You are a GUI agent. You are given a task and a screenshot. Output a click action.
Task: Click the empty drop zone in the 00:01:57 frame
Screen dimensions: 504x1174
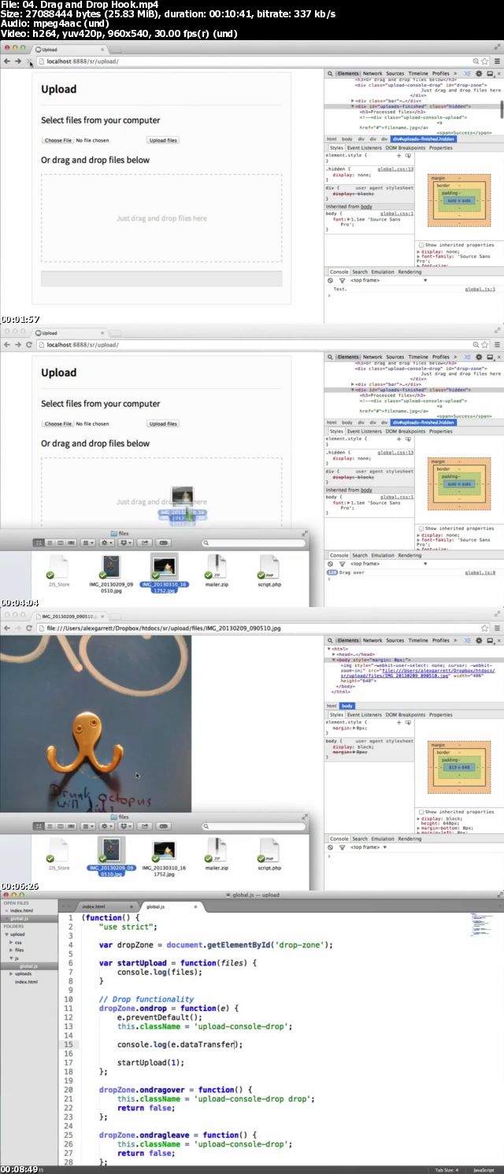tap(161, 218)
